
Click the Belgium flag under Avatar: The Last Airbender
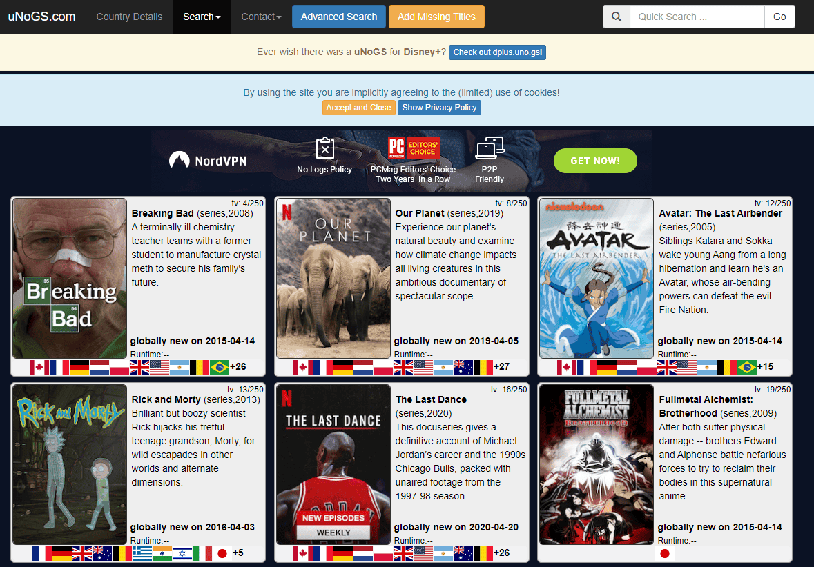tap(727, 367)
